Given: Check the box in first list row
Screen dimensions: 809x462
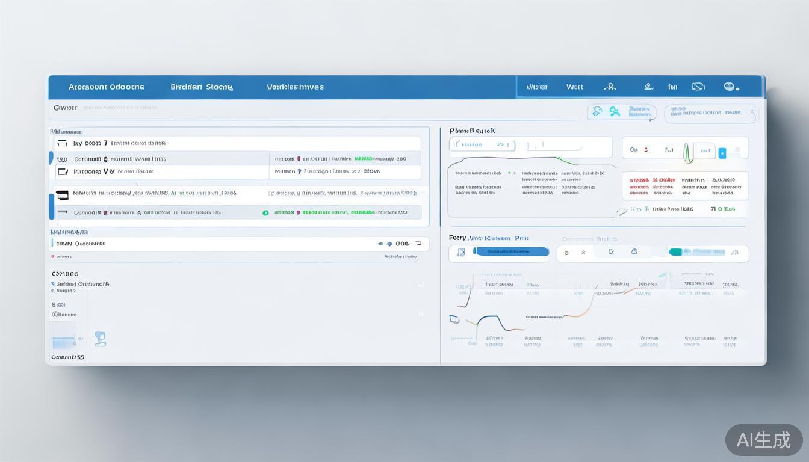Looking at the screenshot, I should coord(62,144).
